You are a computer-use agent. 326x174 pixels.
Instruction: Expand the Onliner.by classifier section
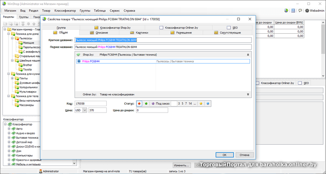tap(248, 94)
